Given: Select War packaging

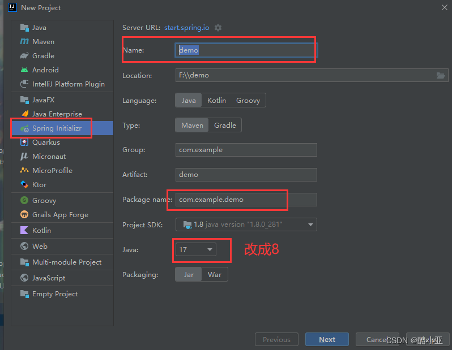Looking at the screenshot, I should [x=215, y=275].
